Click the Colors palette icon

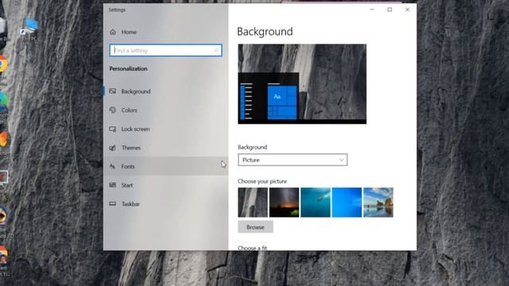tap(113, 110)
